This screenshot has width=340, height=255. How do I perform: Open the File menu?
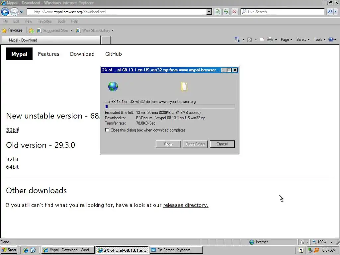pyautogui.click(x=5, y=21)
